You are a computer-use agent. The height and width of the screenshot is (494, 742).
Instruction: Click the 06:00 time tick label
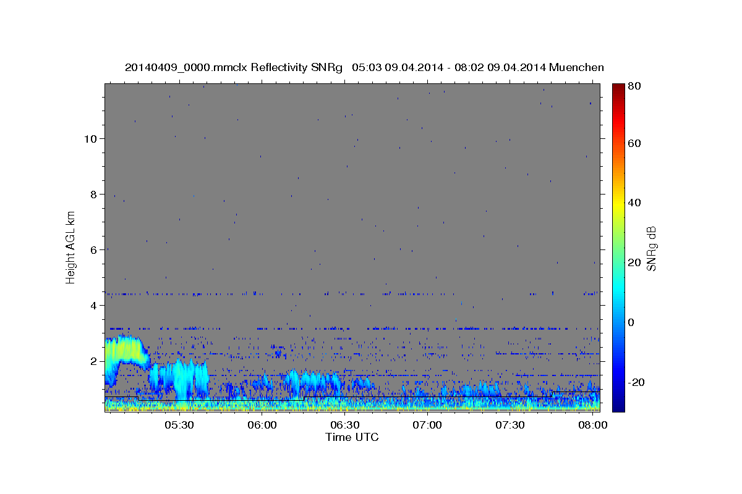click(262, 425)
